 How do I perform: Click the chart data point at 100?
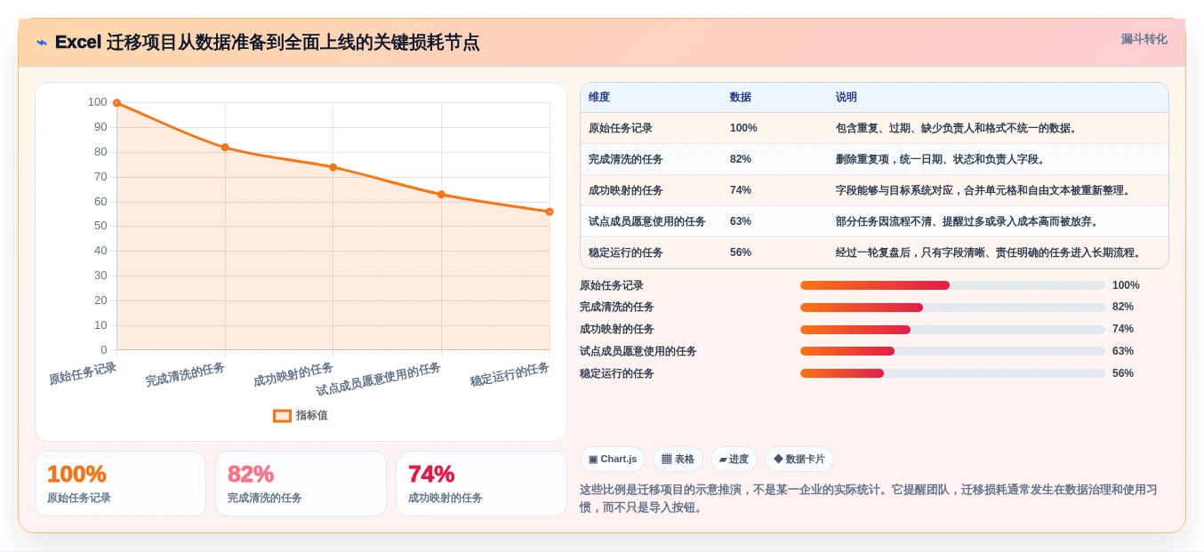pos(116,103)
